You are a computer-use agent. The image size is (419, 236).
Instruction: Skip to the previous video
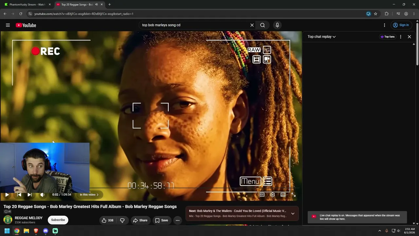[x=19, y=195]
